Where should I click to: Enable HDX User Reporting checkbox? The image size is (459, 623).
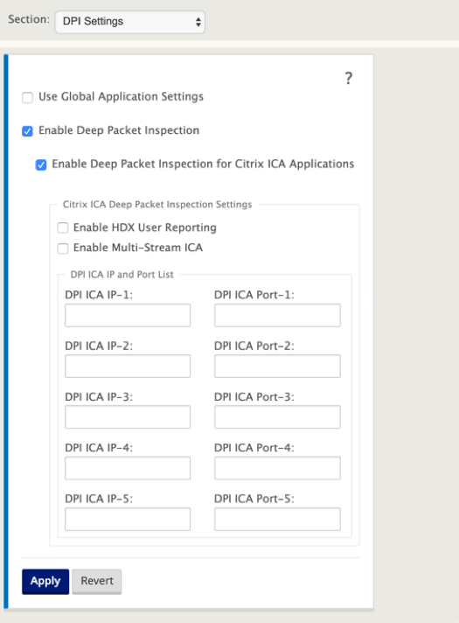tap(63, 227)
